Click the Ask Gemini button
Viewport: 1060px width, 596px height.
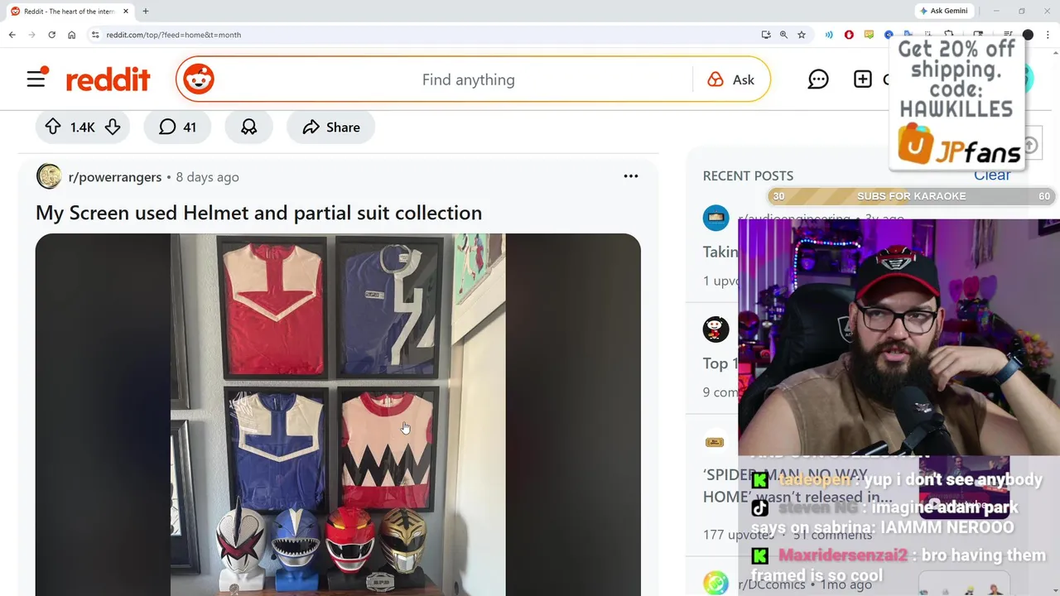pyautogui.click(x=943, y=11)
